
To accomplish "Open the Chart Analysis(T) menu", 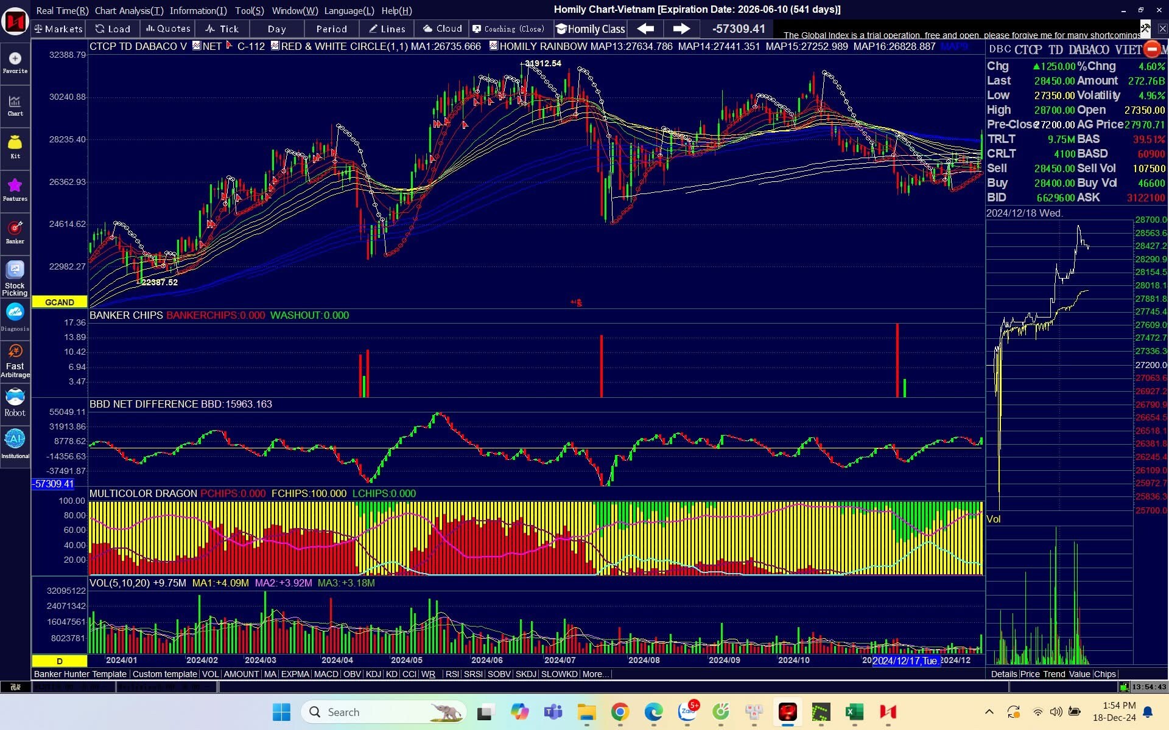I will click(129, 10).
